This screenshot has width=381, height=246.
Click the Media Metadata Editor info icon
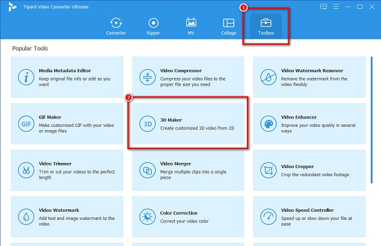click(26, 77)
